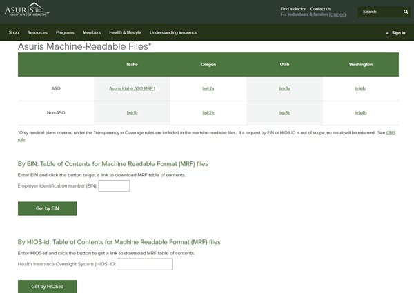
Task: Open link2b in the Oregon Non-ASO cell
Action: (208, 113)
